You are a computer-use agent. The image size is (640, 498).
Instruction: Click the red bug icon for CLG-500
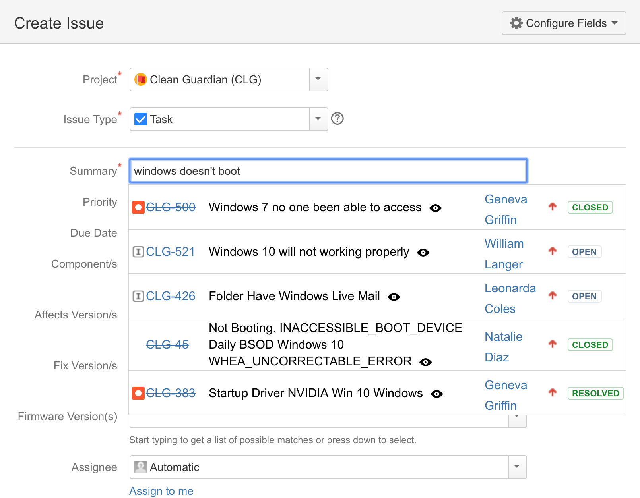click(138, 207)
